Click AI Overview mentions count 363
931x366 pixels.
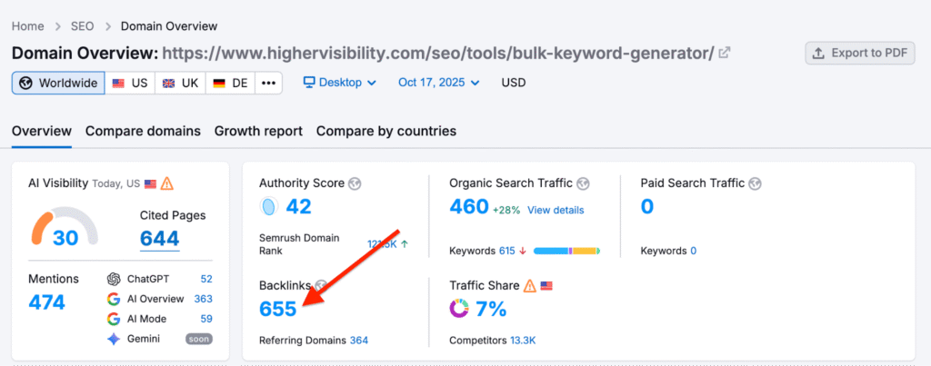(x=203, y=299)
